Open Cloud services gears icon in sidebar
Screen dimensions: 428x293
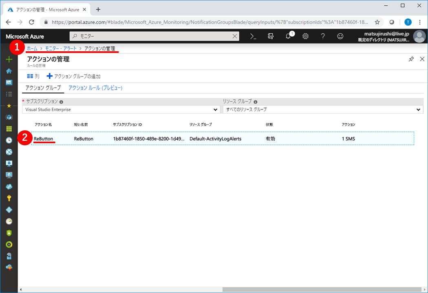(9, 187)
